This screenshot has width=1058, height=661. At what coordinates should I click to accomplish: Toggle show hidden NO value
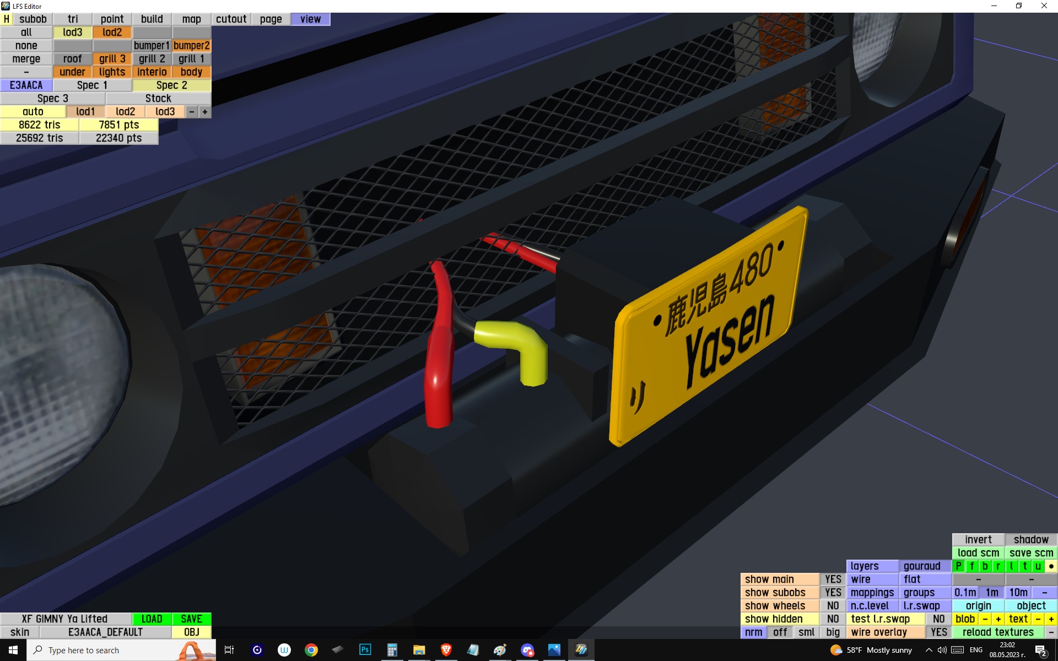tap(833, 619)
